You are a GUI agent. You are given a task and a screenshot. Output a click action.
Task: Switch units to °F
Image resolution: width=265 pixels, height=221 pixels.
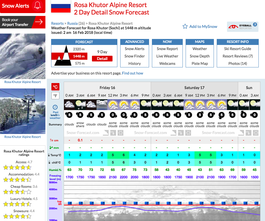click(x=55, y=96)
